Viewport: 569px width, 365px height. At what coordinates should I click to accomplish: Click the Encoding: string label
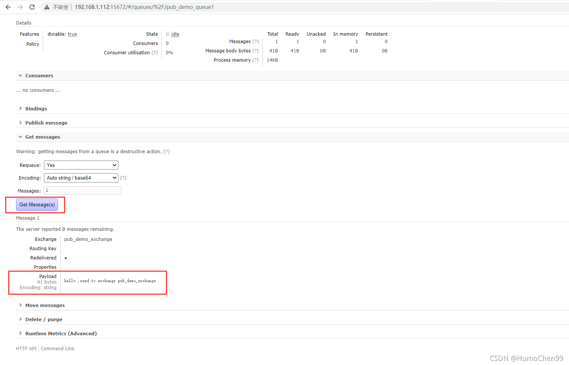38,288
